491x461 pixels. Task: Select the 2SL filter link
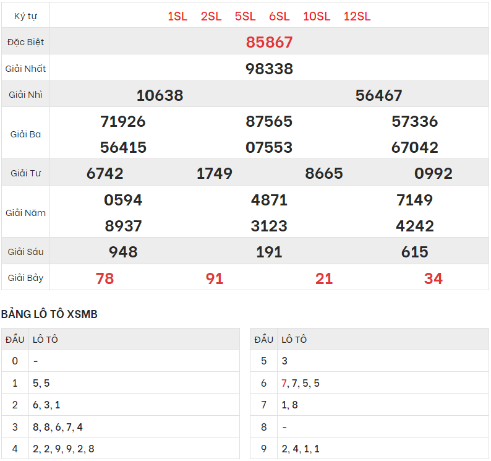coord(211,17)
